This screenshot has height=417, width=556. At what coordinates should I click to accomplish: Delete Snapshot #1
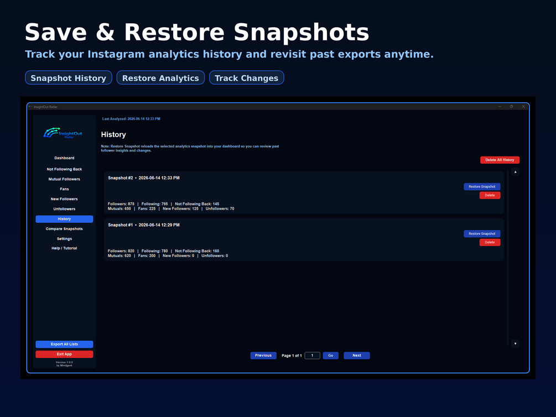tap(490, 243)
